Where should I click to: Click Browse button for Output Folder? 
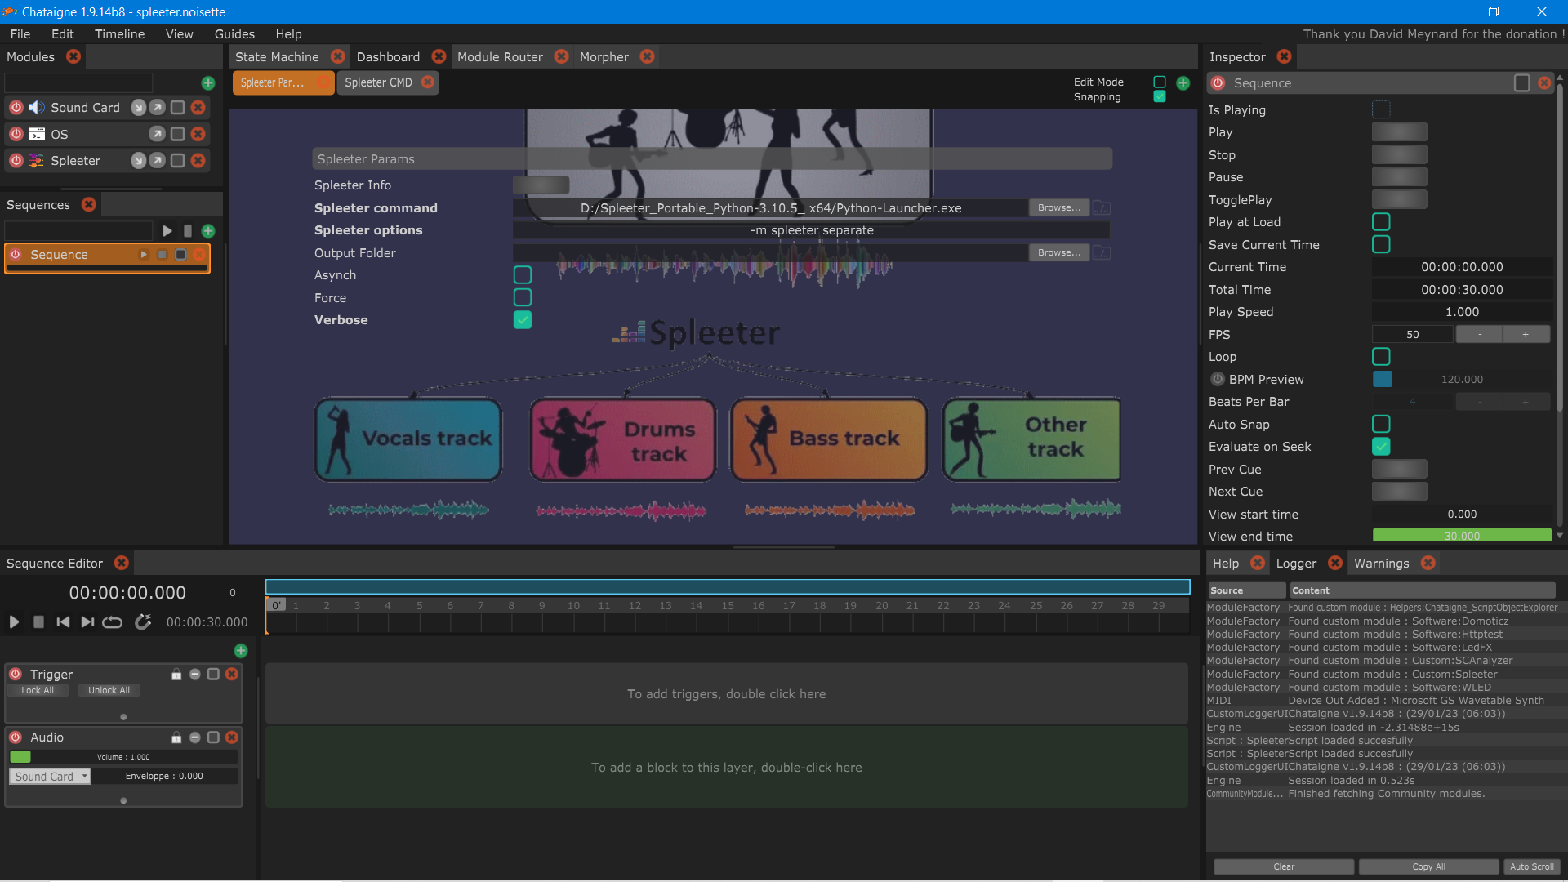pos(1058,253)
